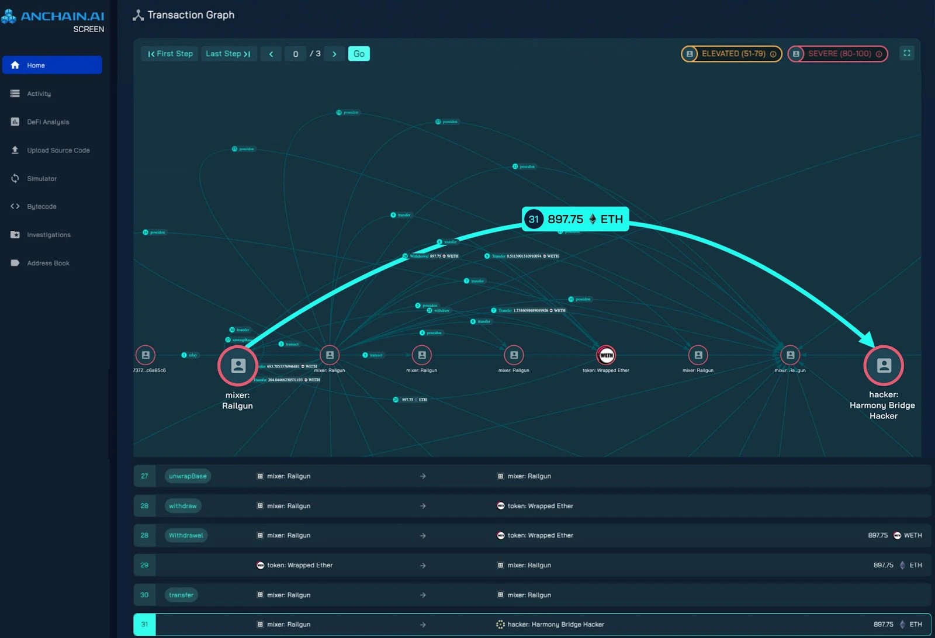Click the Go button
This screenshot has height=638, width=935.
pyautogui.click(x=359, y=53)
